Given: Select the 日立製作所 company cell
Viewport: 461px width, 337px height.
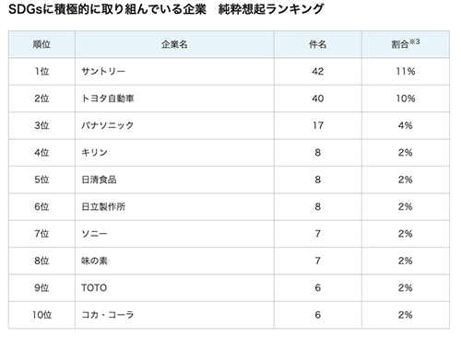Looking at the screenshot, I should click(x=174, y=206).
